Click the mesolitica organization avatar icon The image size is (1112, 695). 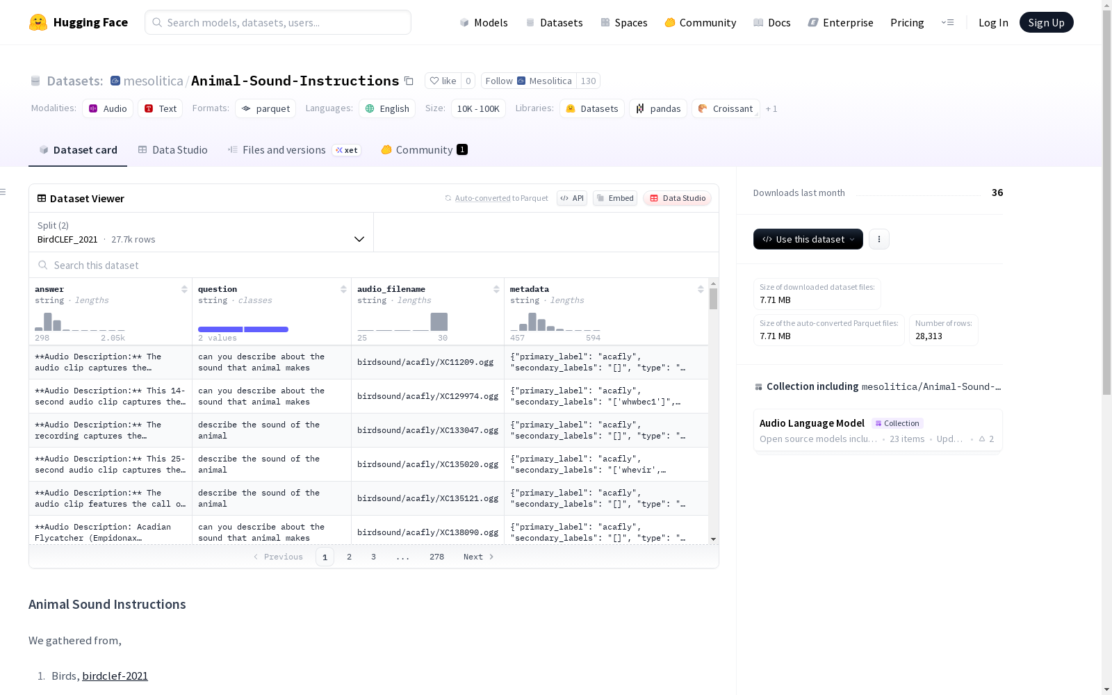(x=115, y=81)
